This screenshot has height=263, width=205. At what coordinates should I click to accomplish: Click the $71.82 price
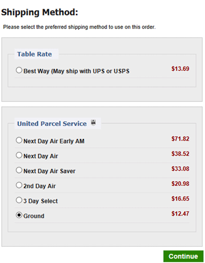180,139
